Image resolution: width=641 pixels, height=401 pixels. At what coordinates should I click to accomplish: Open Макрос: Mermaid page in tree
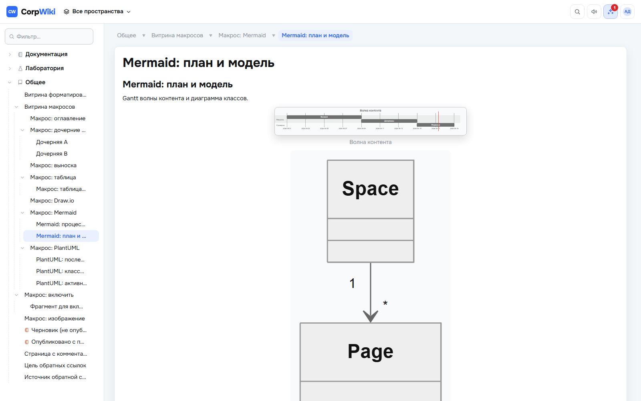(53, 213)
